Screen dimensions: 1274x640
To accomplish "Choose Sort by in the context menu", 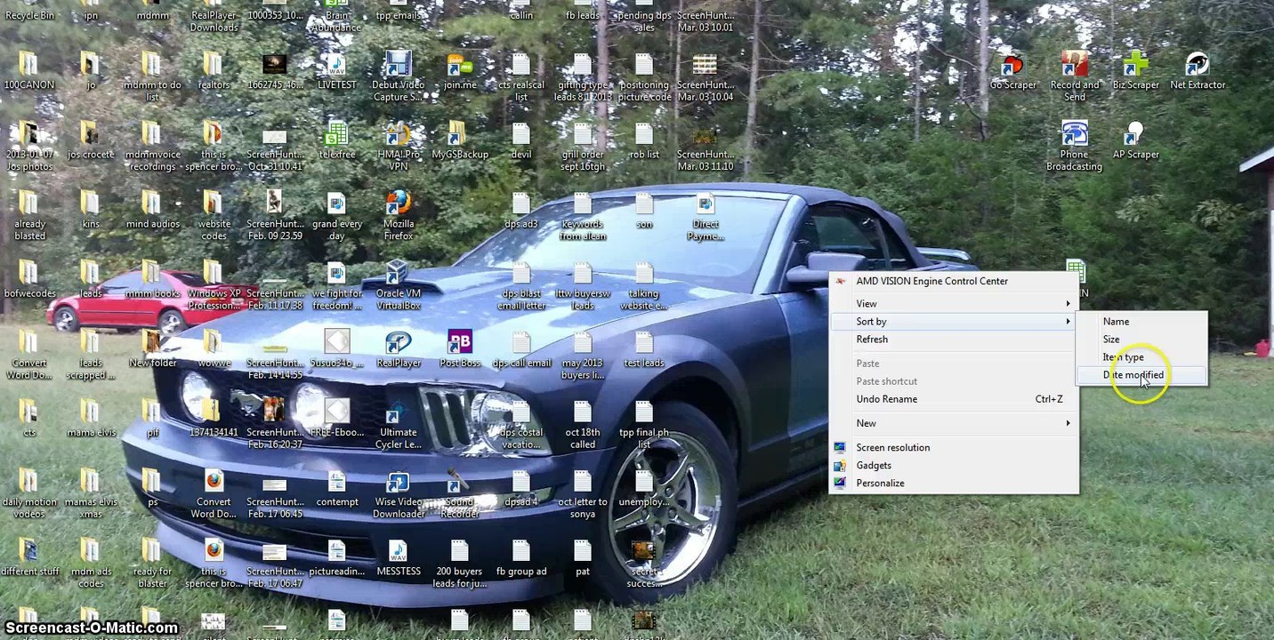I will pyautogui.click(x=955, y=322).
